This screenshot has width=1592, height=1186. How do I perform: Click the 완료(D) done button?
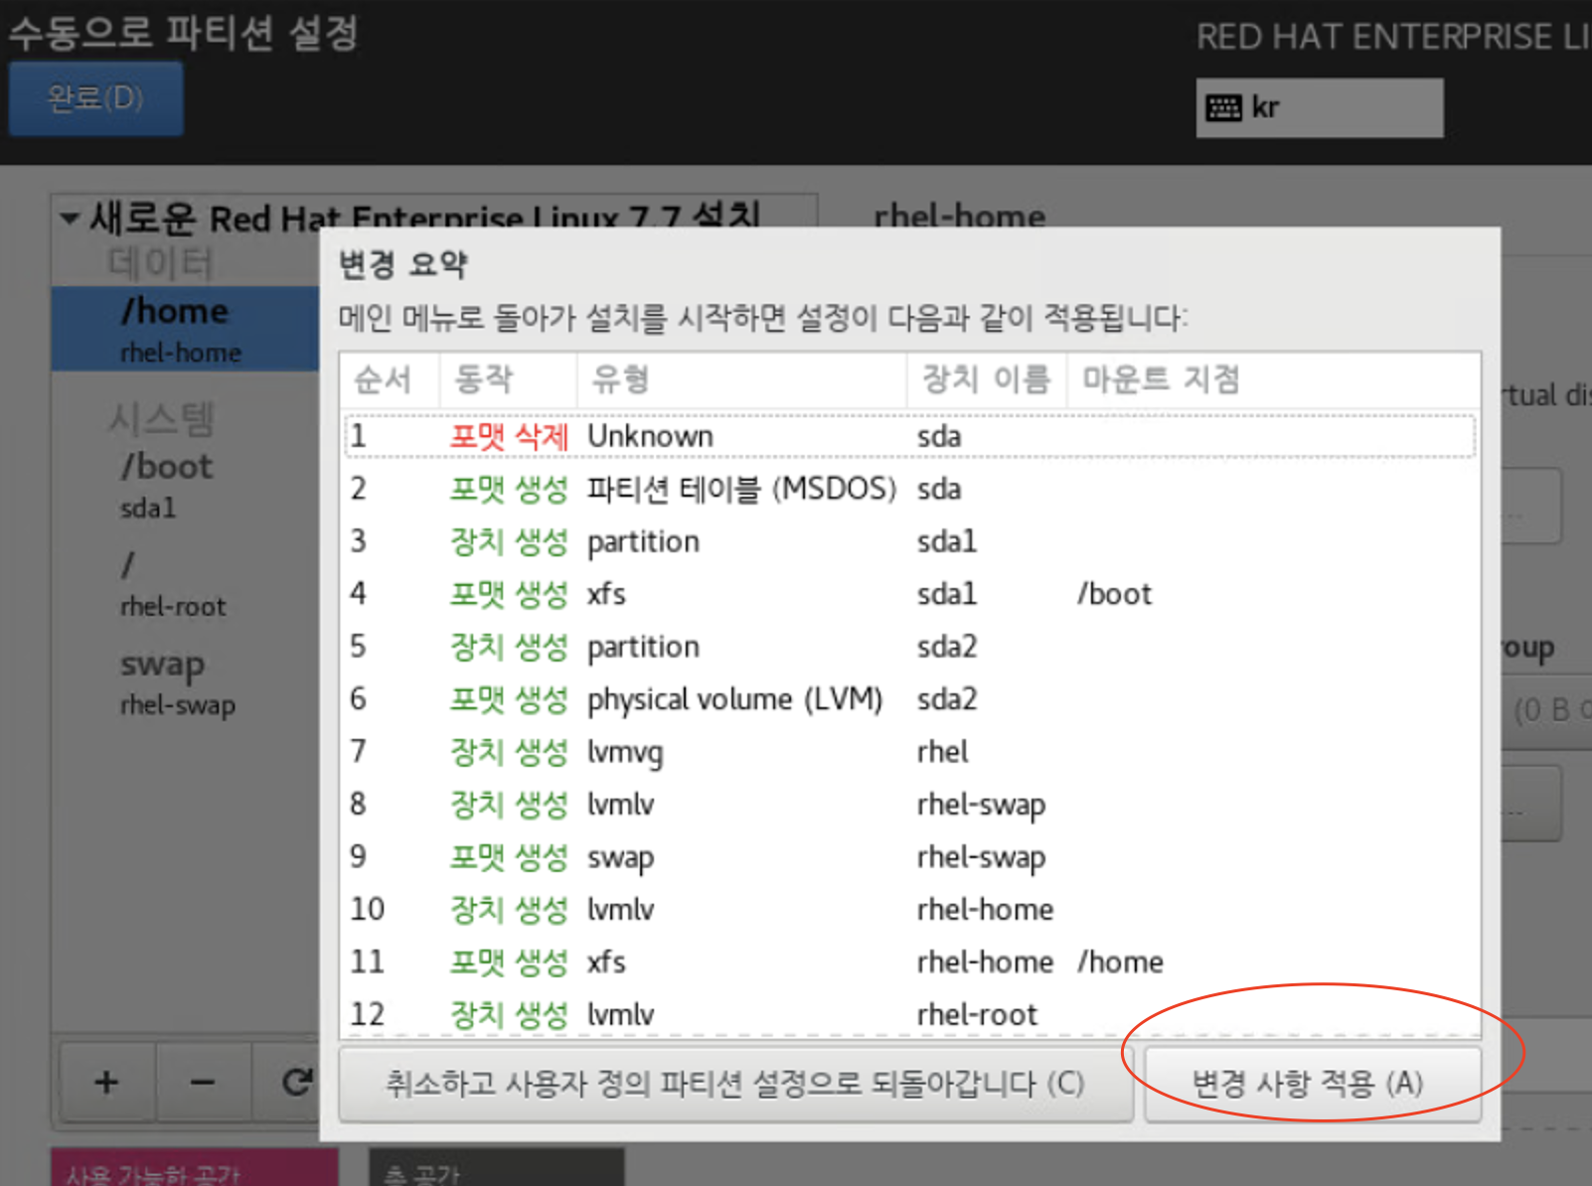(96, 98)
